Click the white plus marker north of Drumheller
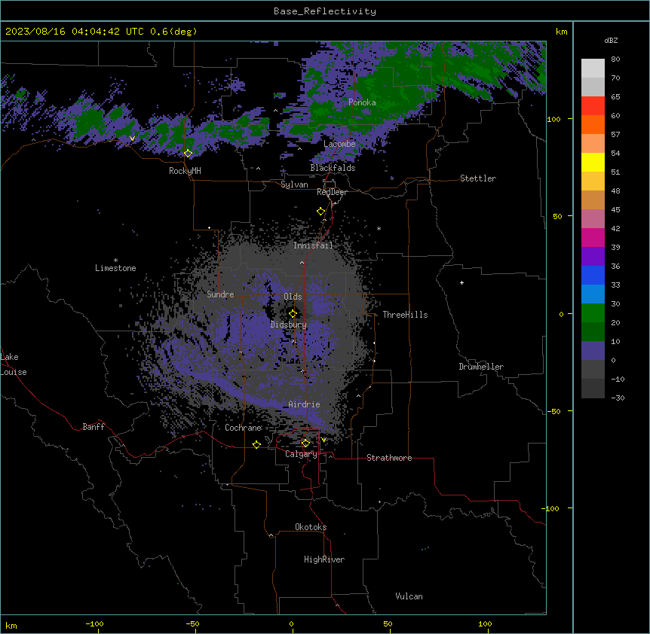Image resolution: width=650 pixels, height=634 pixels. [461, 282]
